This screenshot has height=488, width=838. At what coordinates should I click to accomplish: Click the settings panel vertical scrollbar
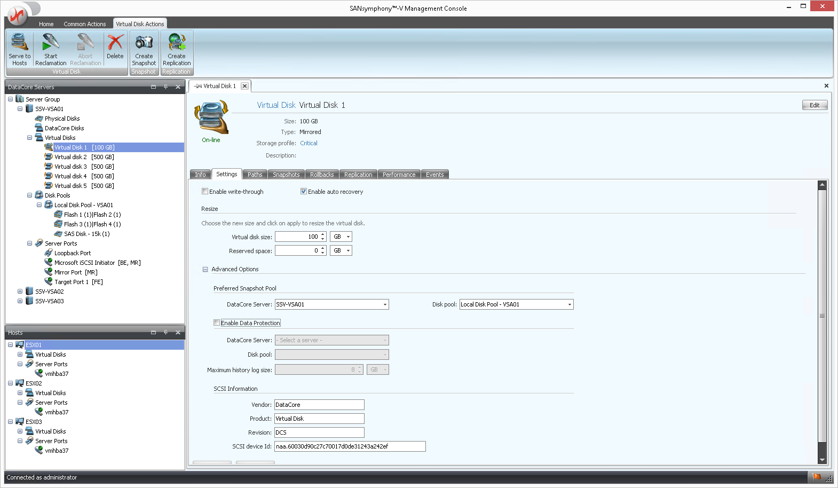pos(822,320)
